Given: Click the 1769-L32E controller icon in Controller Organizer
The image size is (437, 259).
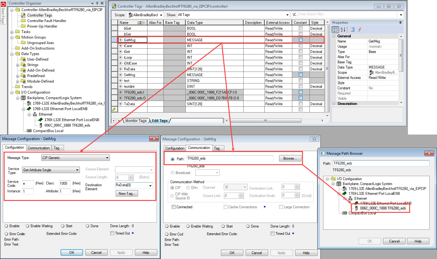Looking at the screenshot, I should (29, 103).
